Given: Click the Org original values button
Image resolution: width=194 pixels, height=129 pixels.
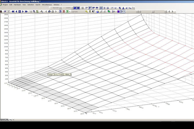Looking at the screenshot, I should [130, 8].
